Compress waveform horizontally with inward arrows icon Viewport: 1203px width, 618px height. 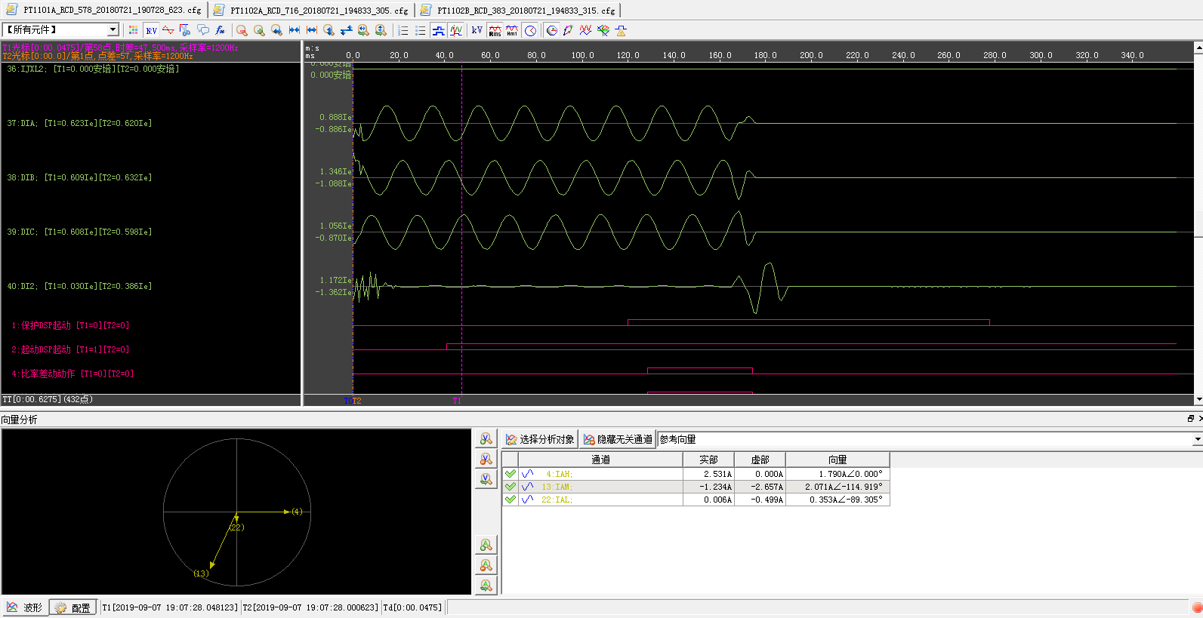tap(294, 30)
